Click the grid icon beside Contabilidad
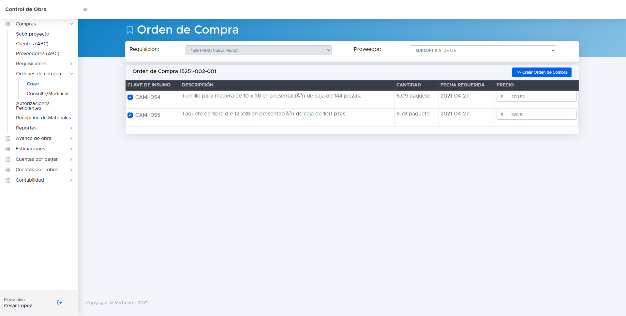Image resolution: width=626 pixels, height=316 pixels. pos(8,180)
